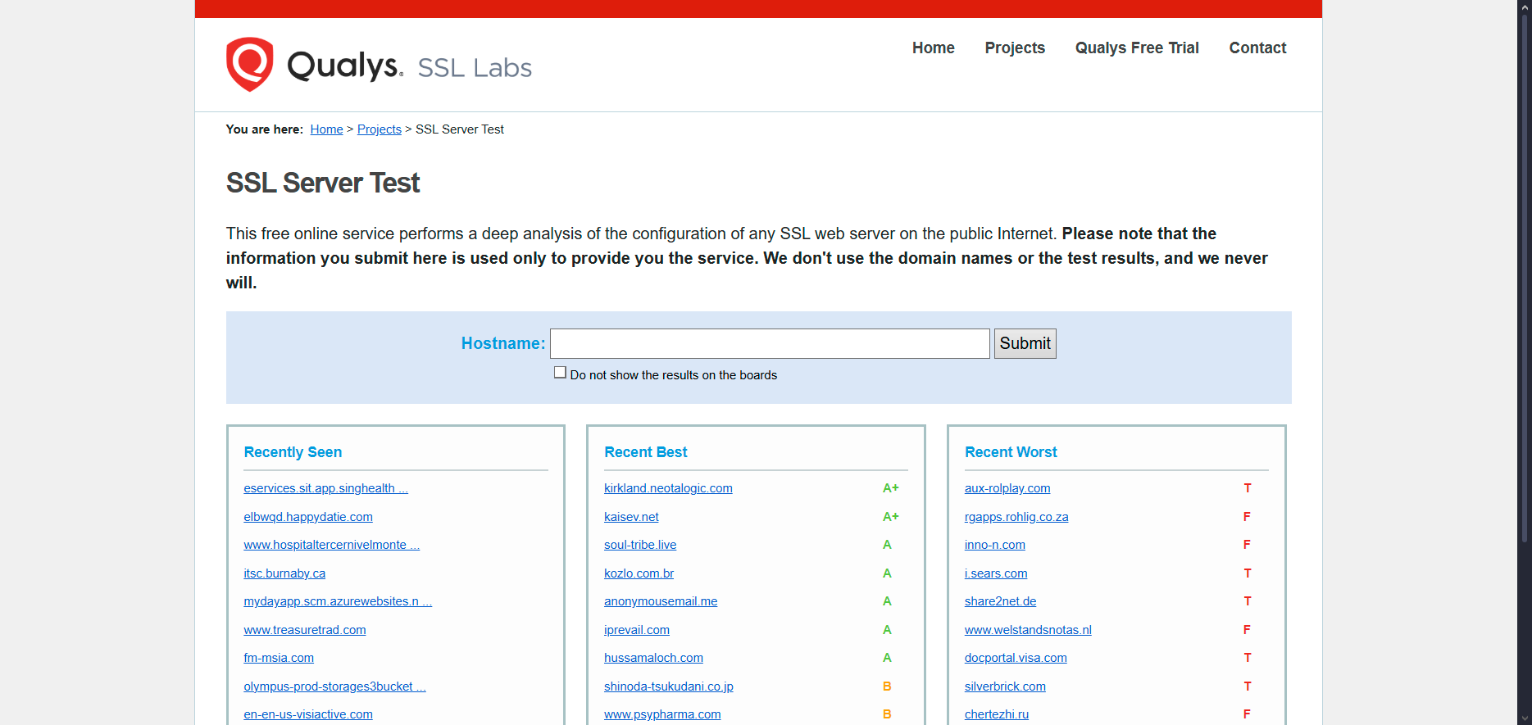The image size is (1532, 725).
Task: Open the Qualys Free Trial page
Action: [x=1137, y=48]
